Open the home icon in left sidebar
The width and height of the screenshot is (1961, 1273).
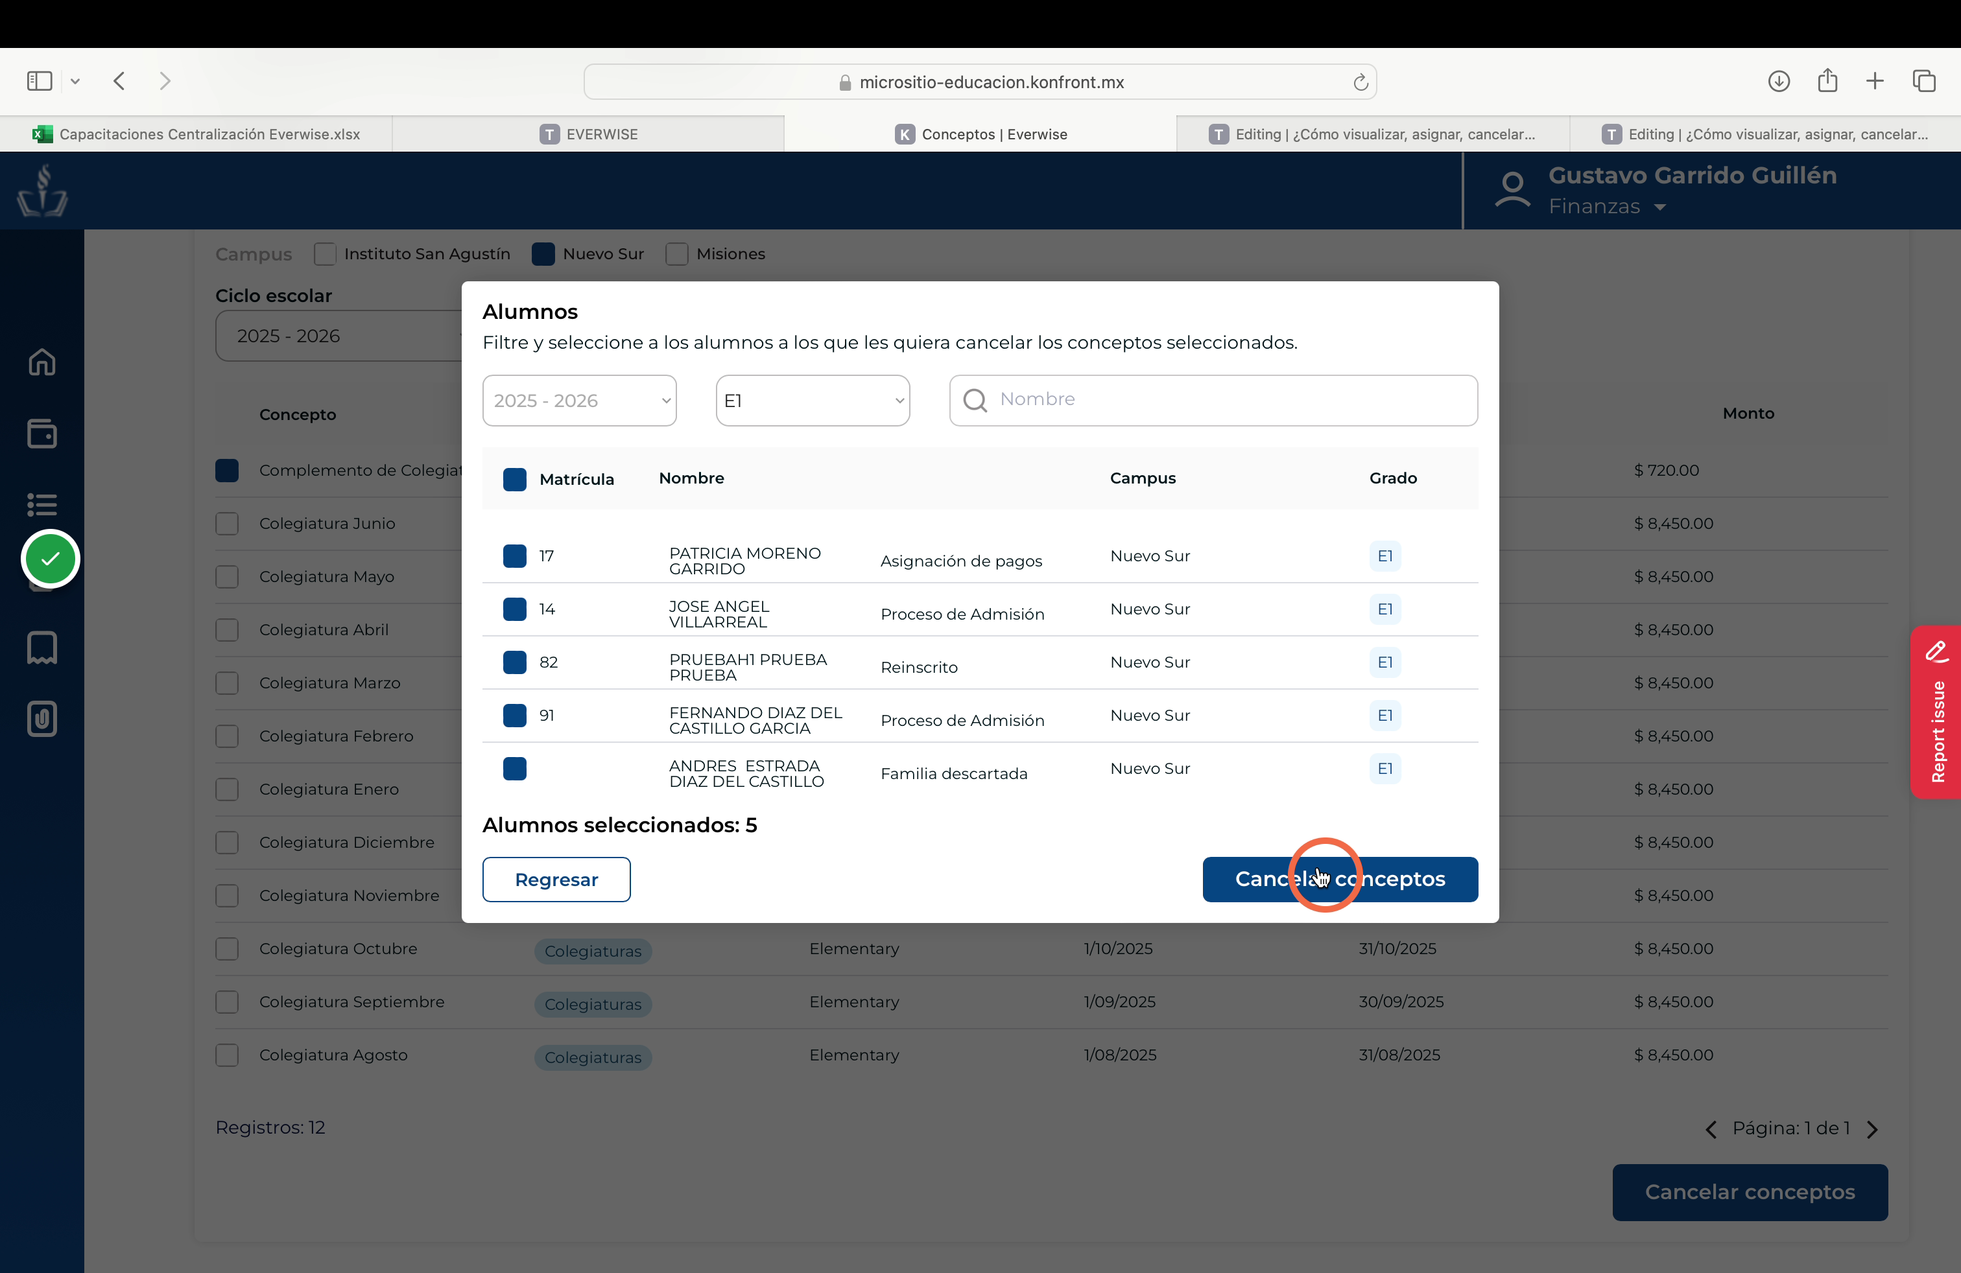click(42, 362)
